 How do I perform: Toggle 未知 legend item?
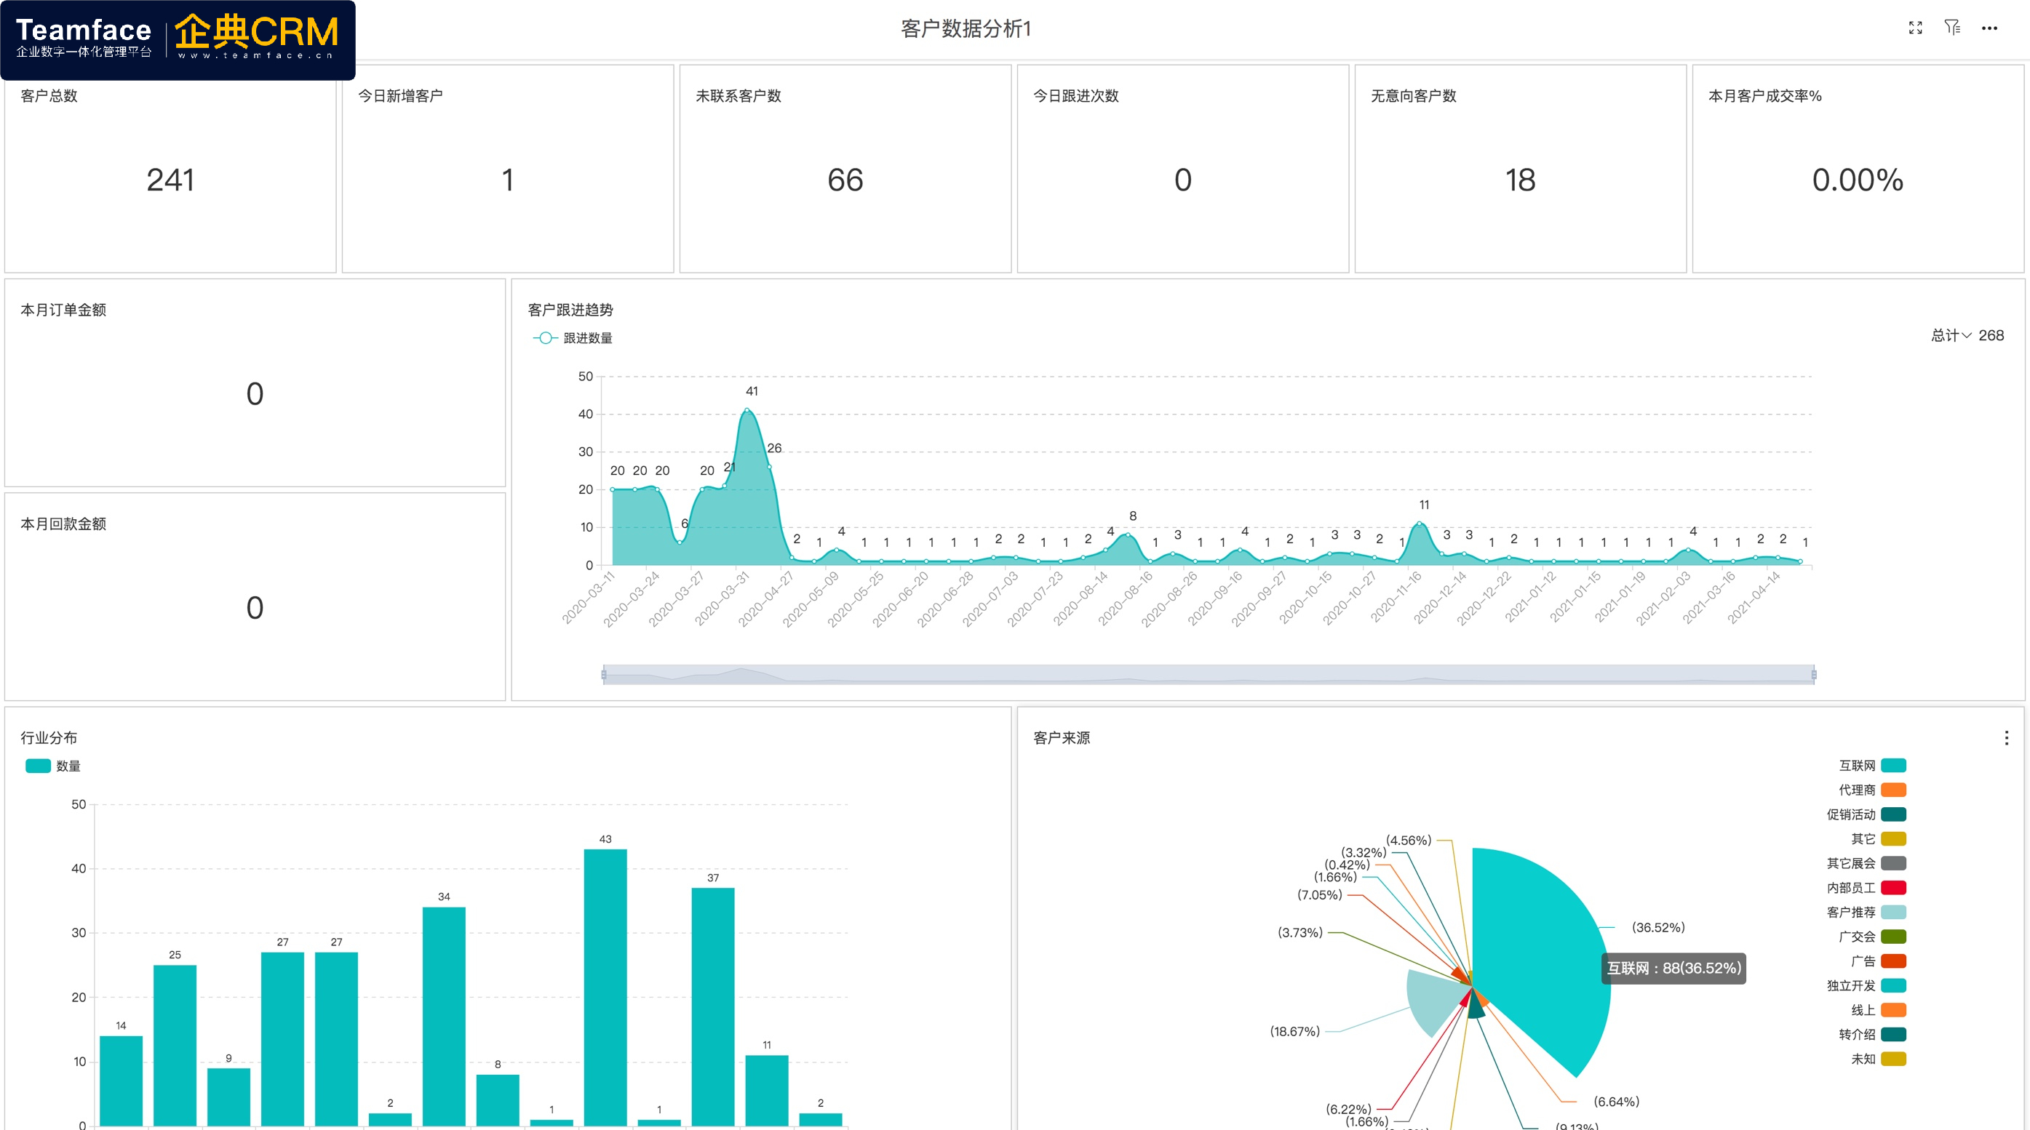(1879, 1058)
